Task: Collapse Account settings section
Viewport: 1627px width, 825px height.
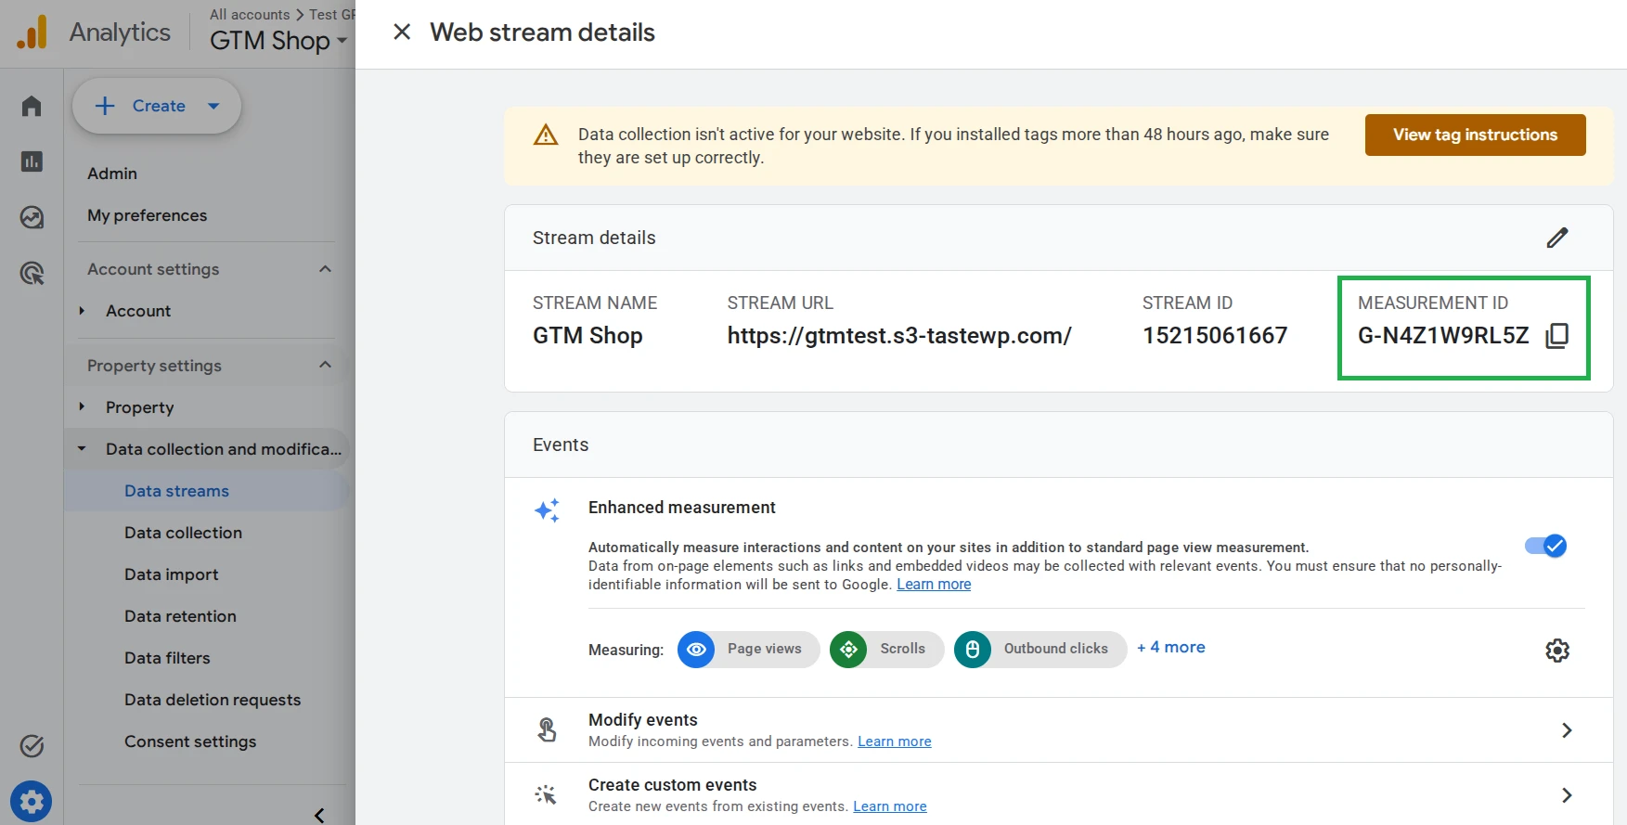Action: pos(325,269)
